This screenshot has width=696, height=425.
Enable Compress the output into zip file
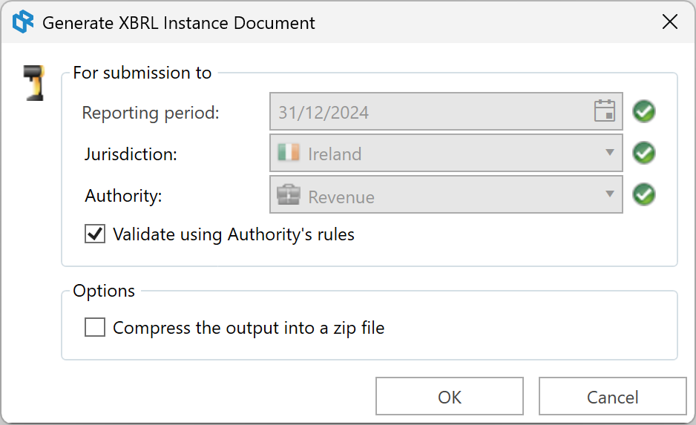[95, 327]
